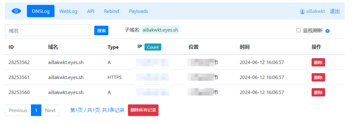Click the Next pagination button

pos(50,110)
